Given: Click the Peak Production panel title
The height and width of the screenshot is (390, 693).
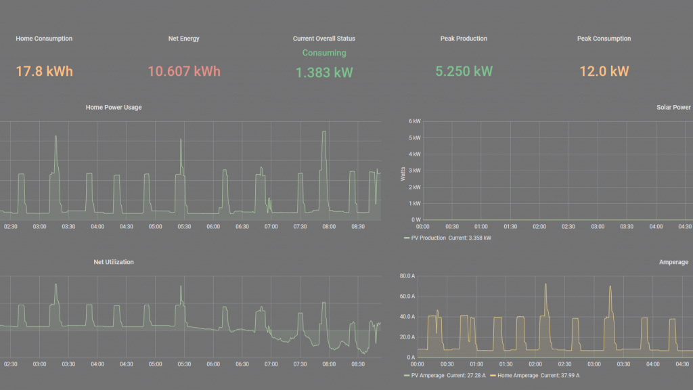Looking at the screenshot, I should pyautogui.click(x=464, y=39).
